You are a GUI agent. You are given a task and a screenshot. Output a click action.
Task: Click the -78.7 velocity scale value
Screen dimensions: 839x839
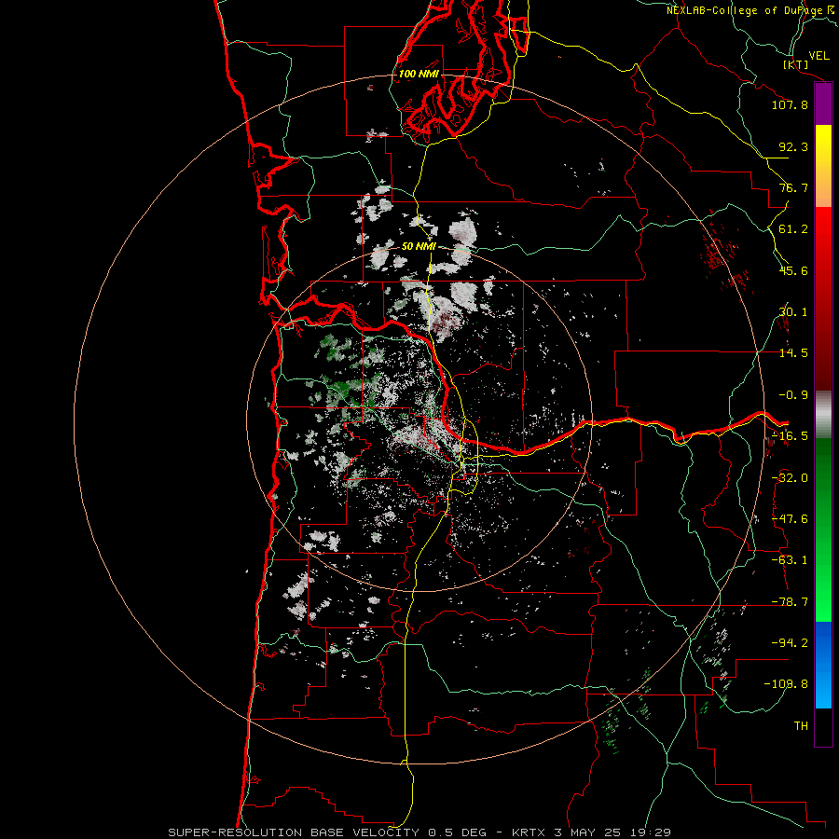click(x=790, y=602)
